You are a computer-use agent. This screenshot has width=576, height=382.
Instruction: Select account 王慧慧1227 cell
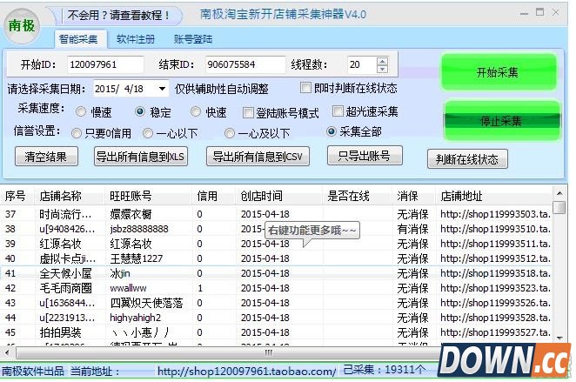pyautogui.click(x=137, y=258)
